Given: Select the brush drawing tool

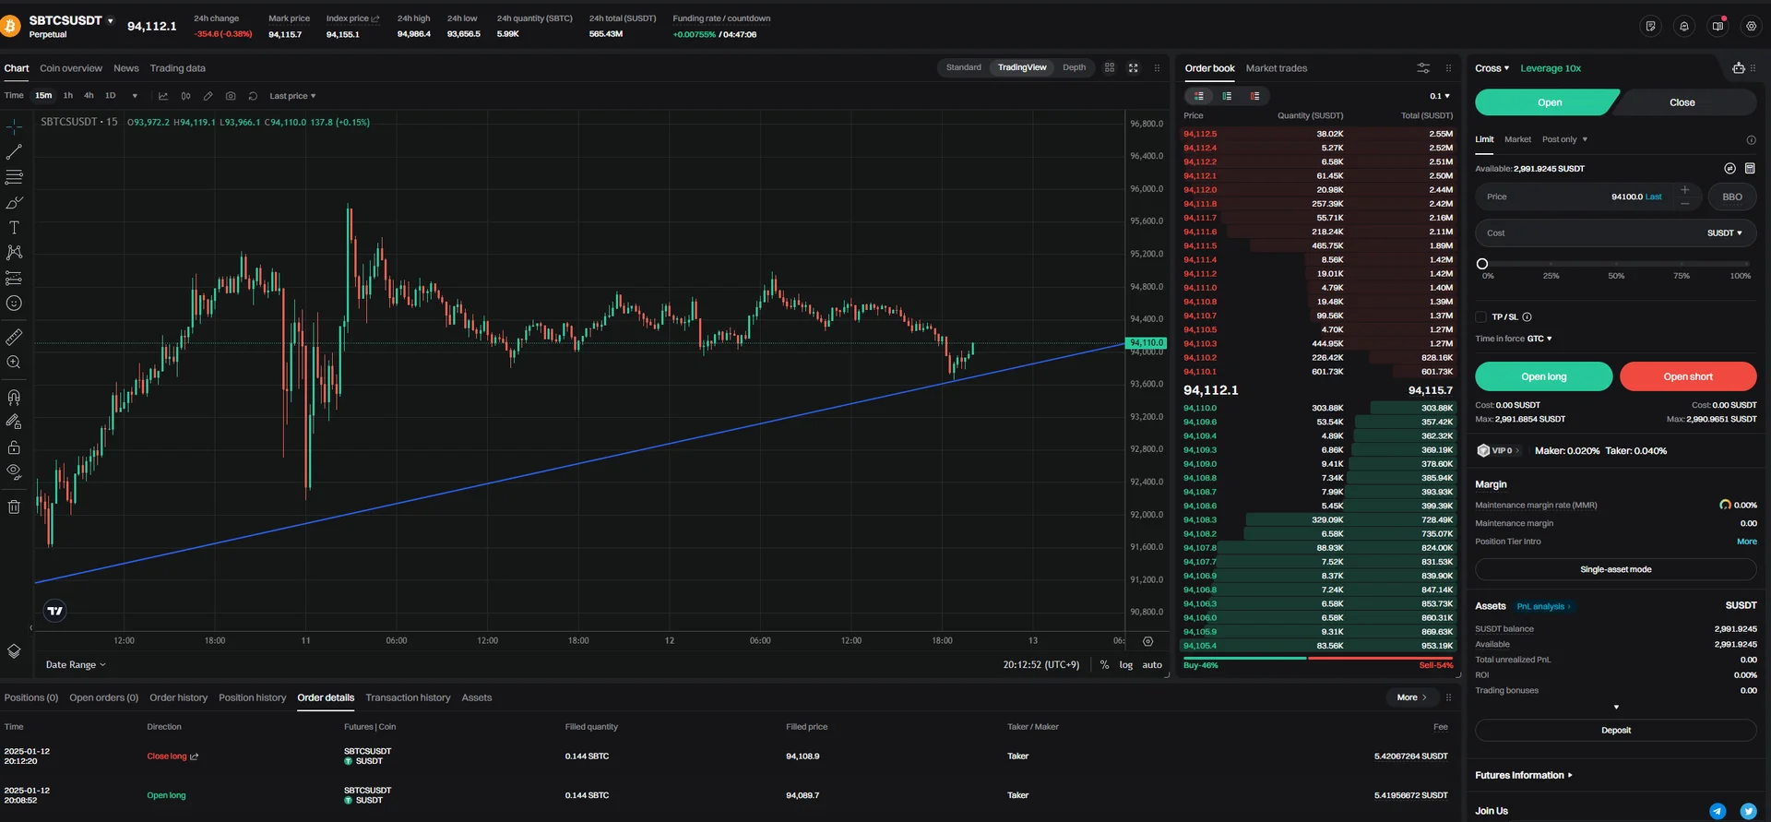Looking at the screenshot, I should pyautogui.click(x=14, y=202).
